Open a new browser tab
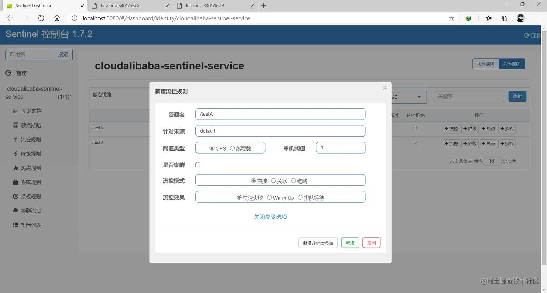This screenshot has width=547, height=293. pyautogui.click(x=264, y=5)
